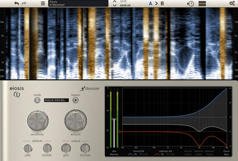Toggle the bypass button

tap(76, 100)
